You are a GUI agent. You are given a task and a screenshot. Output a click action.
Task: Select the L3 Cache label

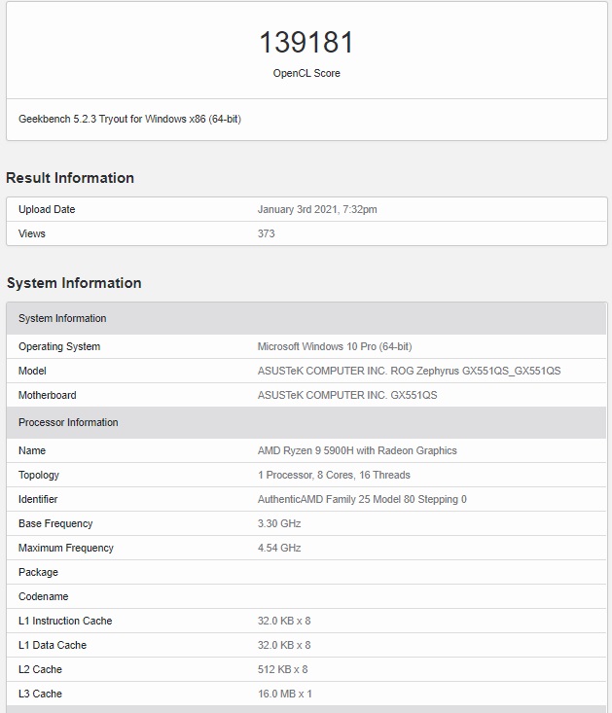pos(40,694)
